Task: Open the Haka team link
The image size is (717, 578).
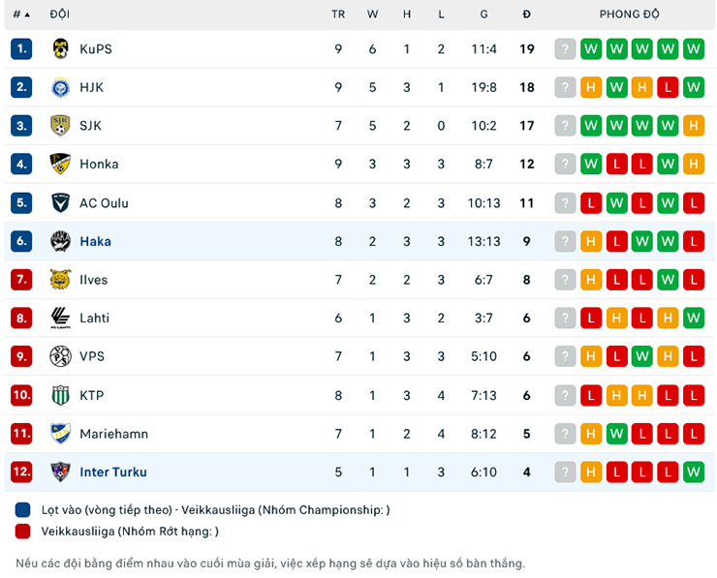Action: pyautogui.click(x=95, y=241)
